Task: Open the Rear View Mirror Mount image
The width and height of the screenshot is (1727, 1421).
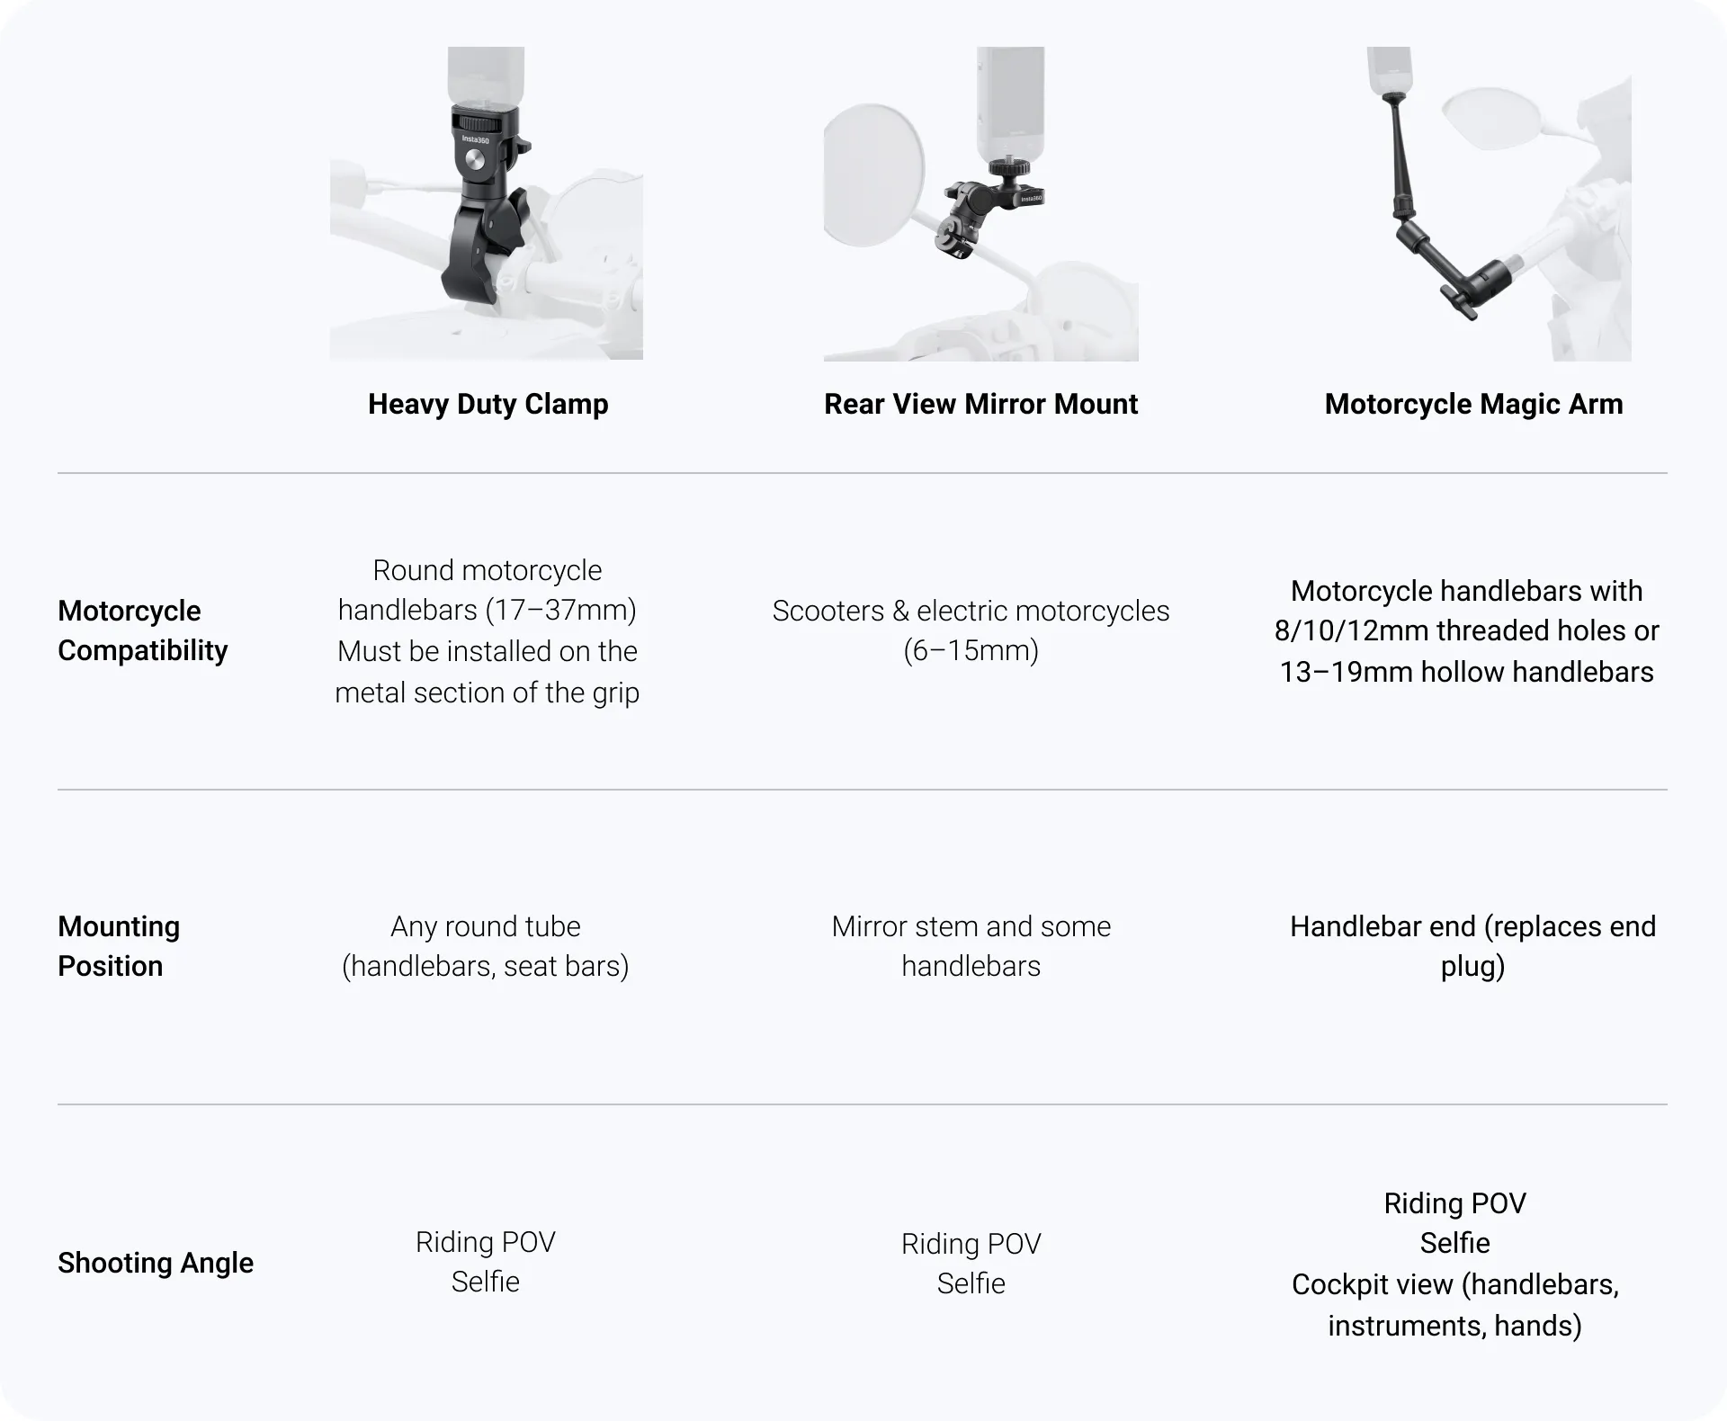Action: point(980,204)
